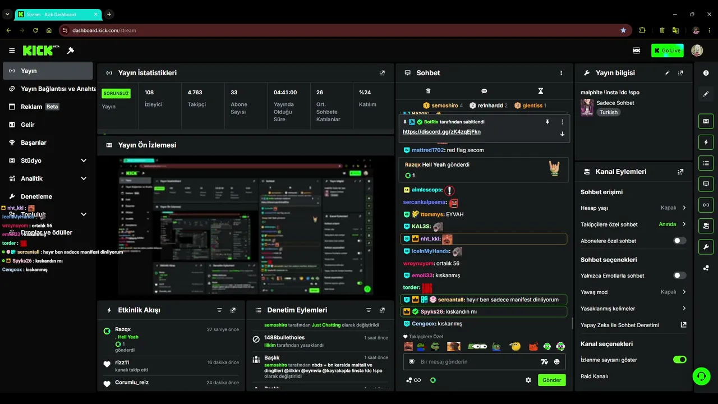Click the info icon in the right sidebar
This screenshot has width=718, height=404.
pos(706,73)
